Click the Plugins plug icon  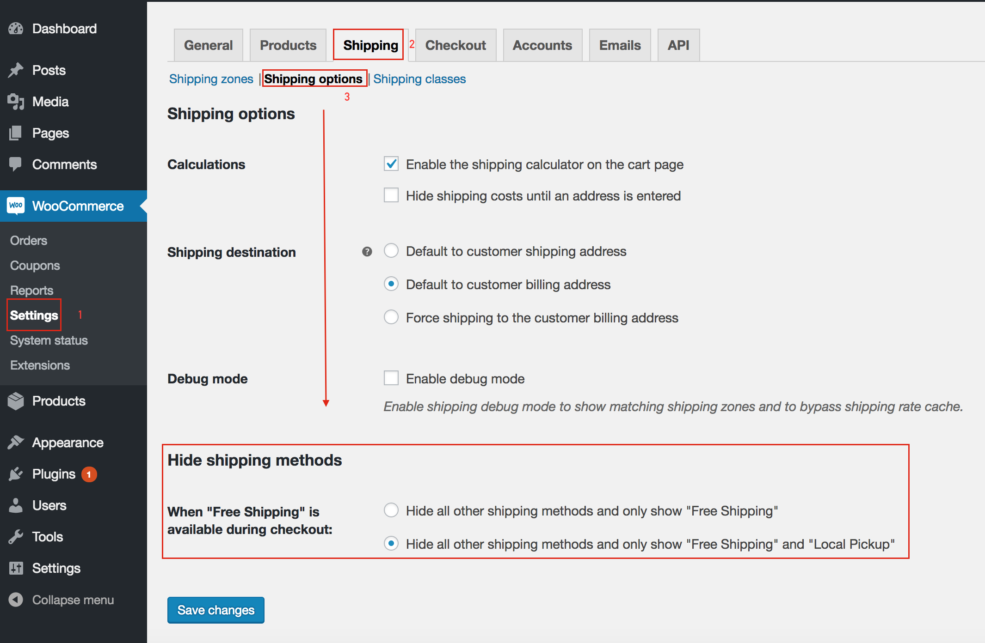(x=16, y=474)
